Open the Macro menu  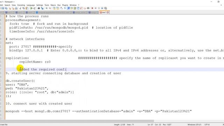tap(53, 5)
